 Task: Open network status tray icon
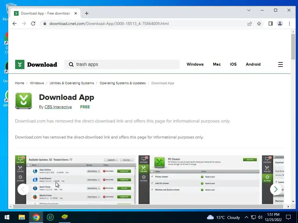tap(253, 217)
